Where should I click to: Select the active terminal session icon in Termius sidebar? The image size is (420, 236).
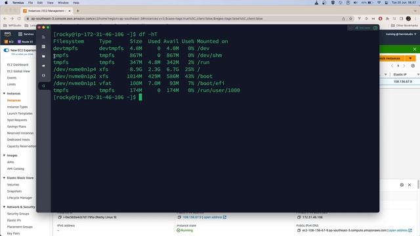click(43, 86)
